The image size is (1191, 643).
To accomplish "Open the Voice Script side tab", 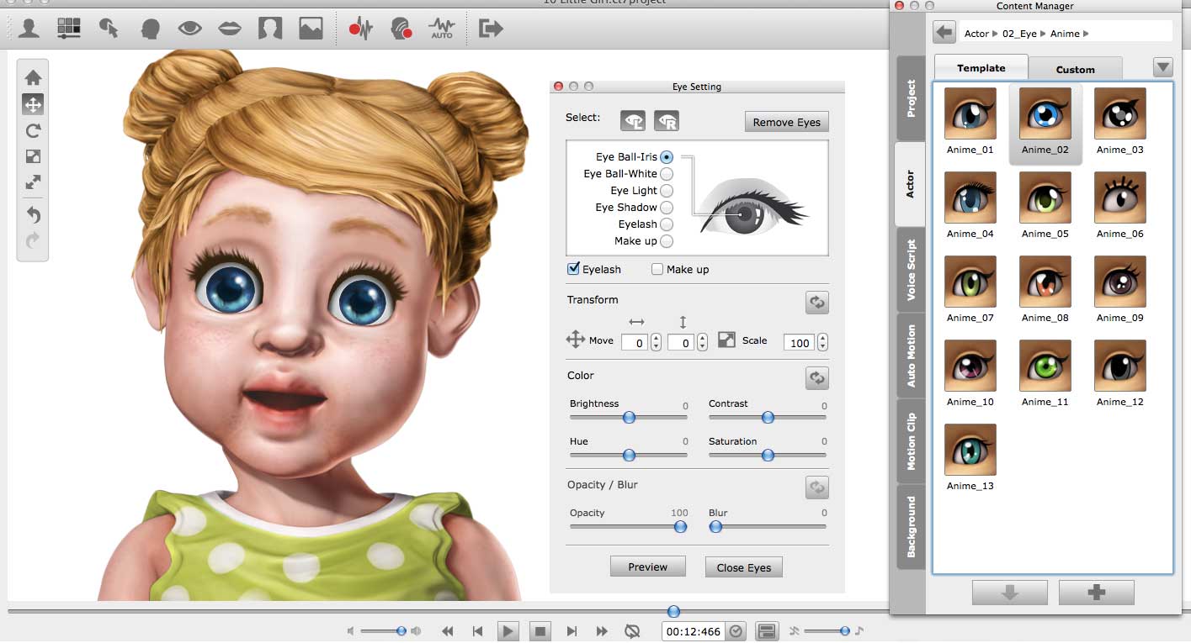I will [911, 271].
